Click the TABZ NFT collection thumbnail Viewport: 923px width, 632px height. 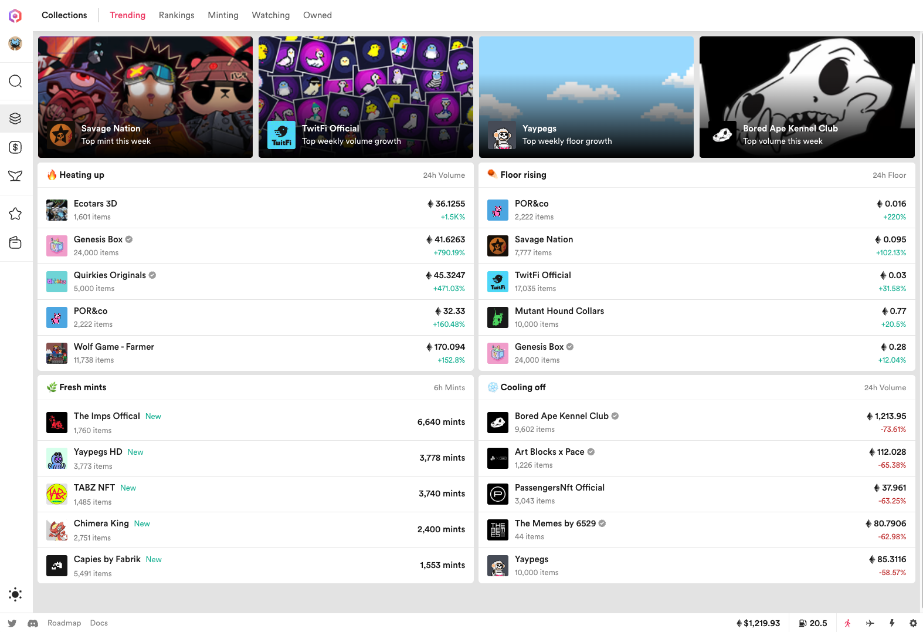(x=57, y=494)
